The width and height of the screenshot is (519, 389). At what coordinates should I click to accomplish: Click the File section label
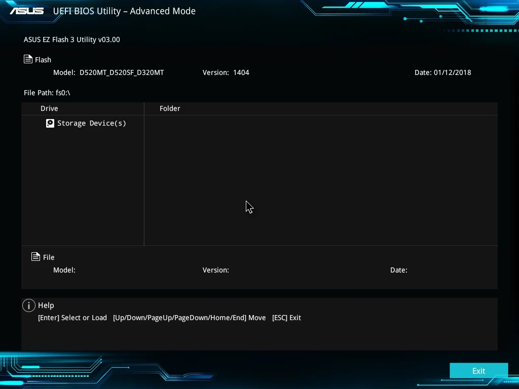[49, 257]
